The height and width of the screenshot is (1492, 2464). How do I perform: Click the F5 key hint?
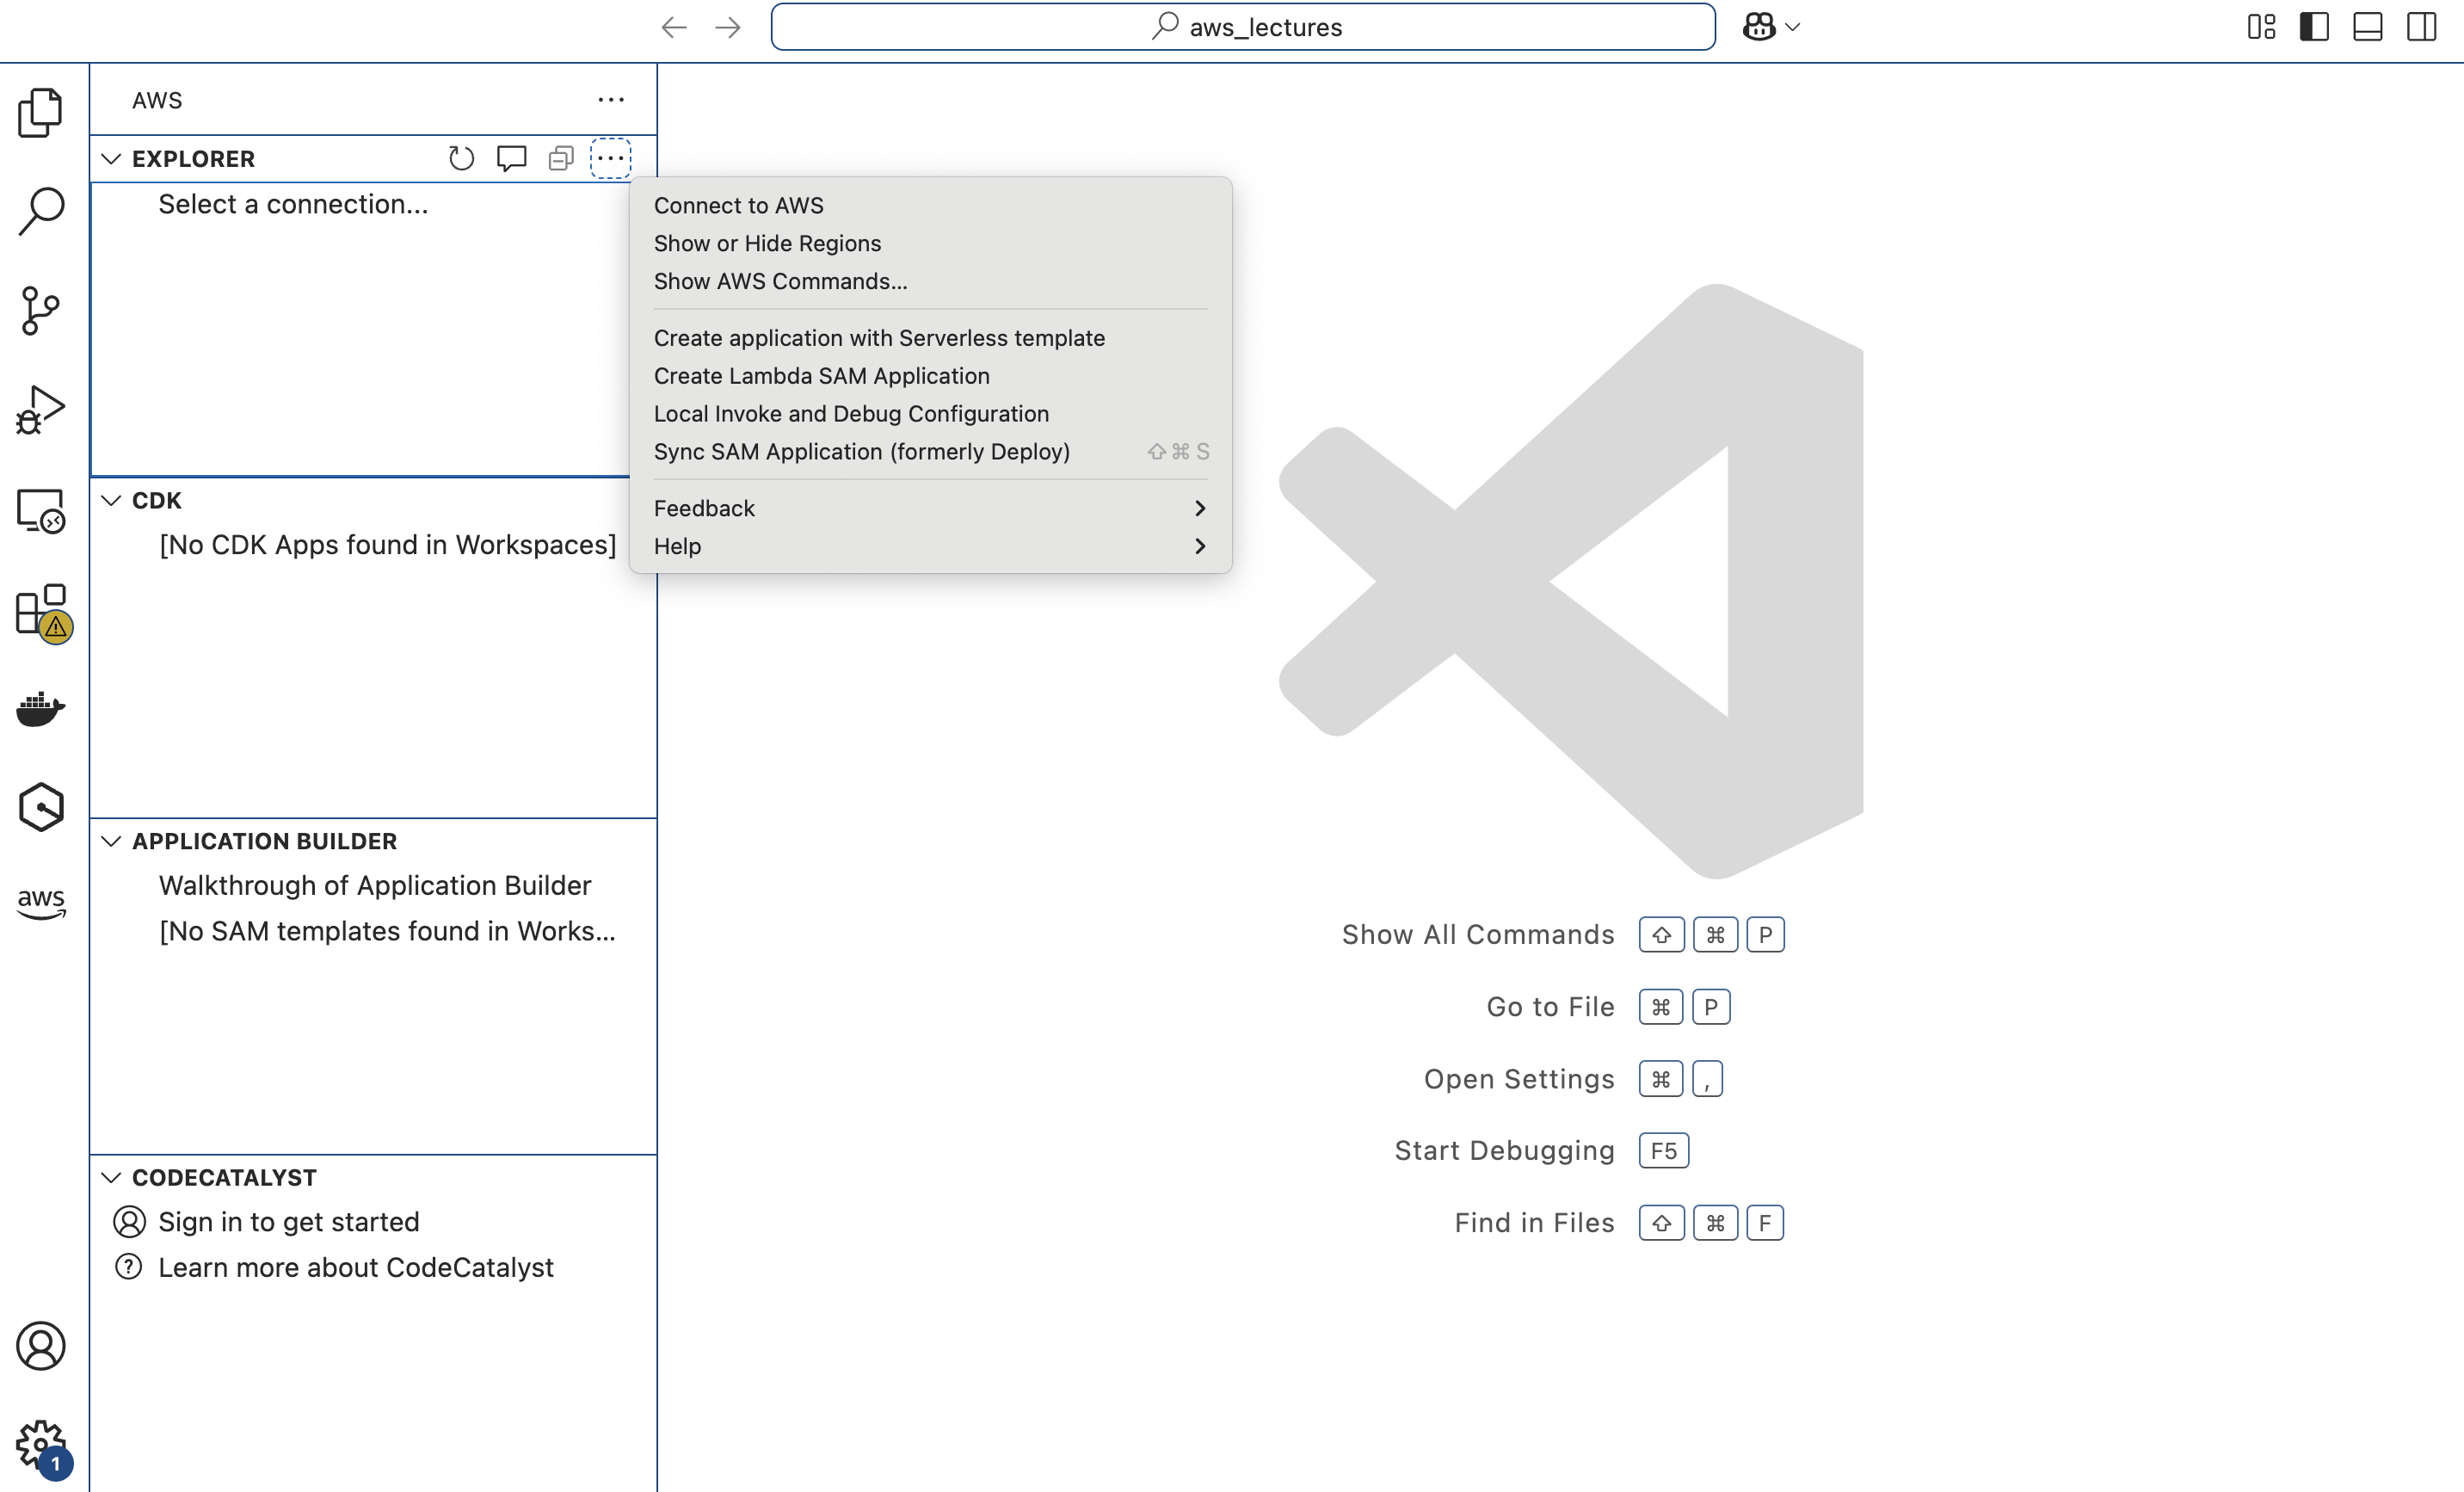(x=1664, y=1151)
